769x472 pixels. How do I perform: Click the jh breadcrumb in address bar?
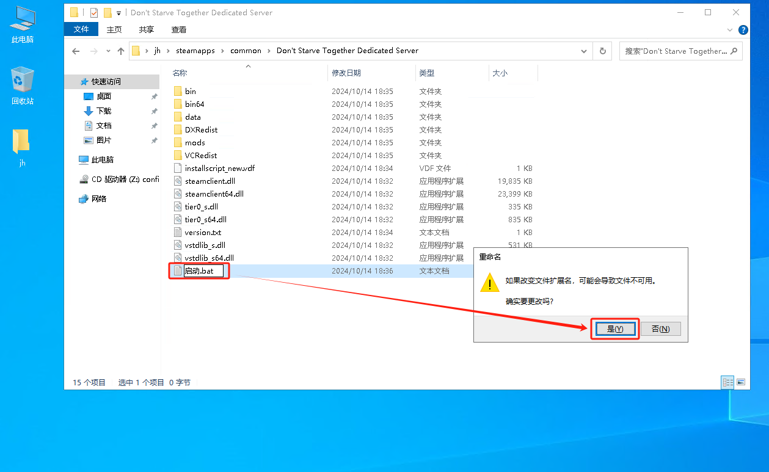157,51
